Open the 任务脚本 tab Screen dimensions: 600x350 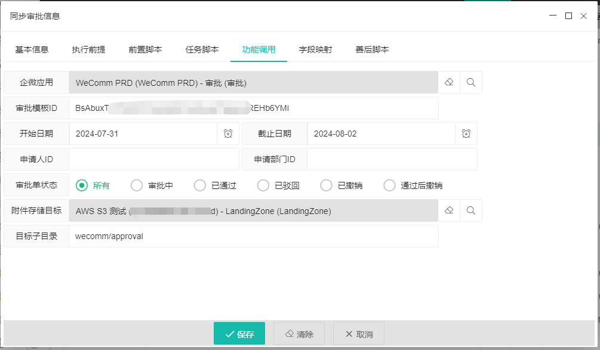coord(202,49)
